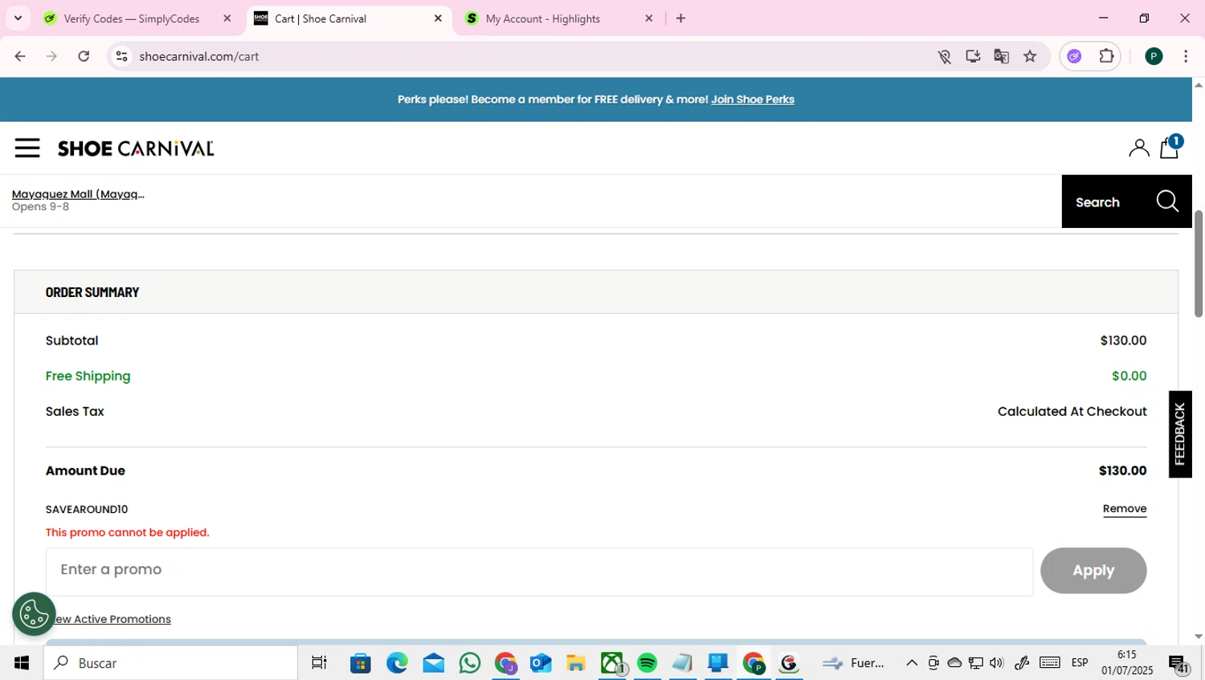Viewport: 1205px width, 680px height.
Task: Switch to Verify Codes — SimplyCodes tab
Action: 138,18
